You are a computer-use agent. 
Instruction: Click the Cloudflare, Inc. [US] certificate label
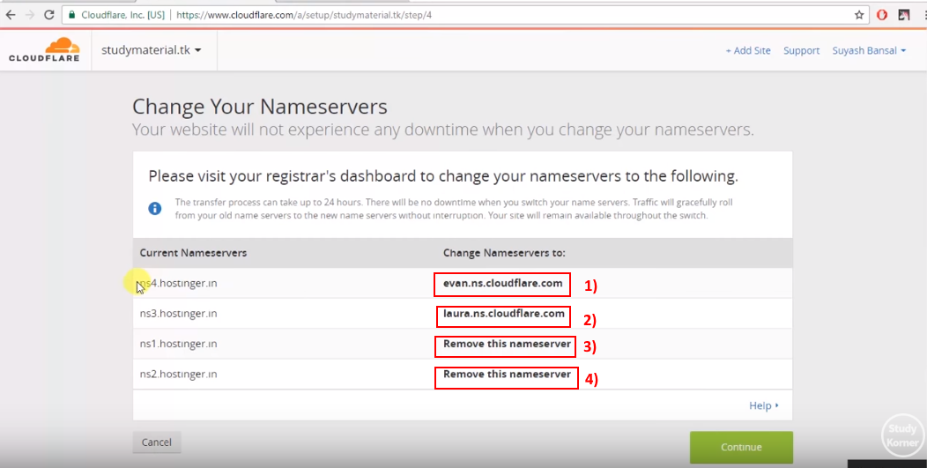tap(123, 15)
